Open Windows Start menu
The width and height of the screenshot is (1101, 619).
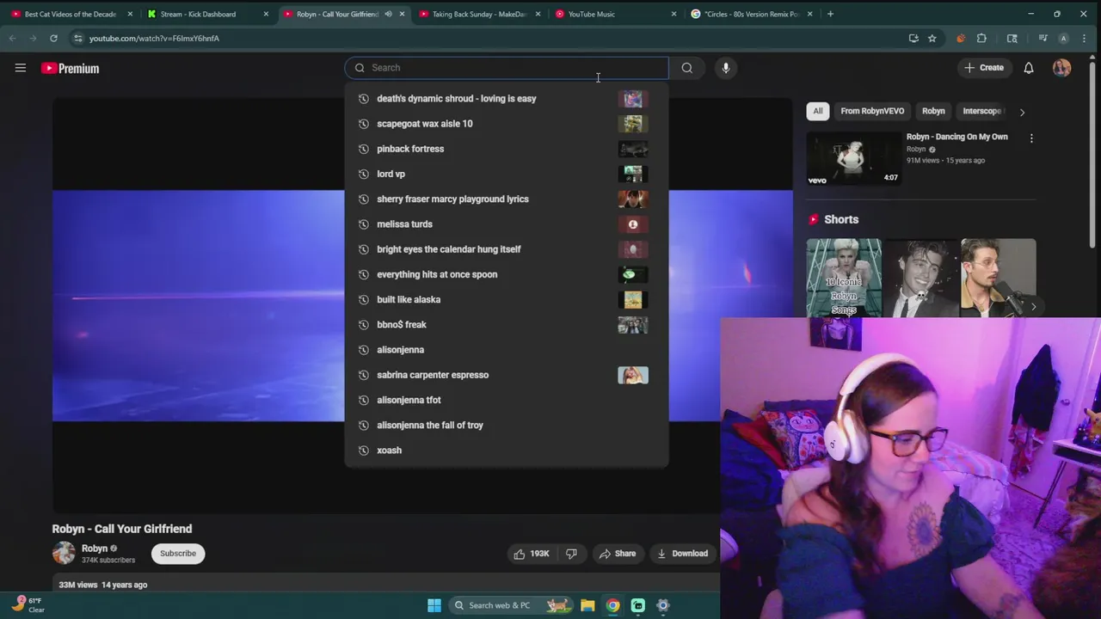(x=434, y=605)
